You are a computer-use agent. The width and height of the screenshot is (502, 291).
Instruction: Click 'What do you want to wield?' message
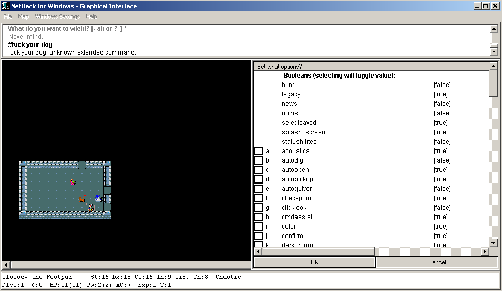[49, 29]
